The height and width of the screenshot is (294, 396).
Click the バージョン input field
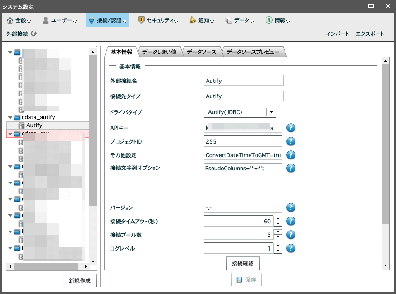pyautogui.click(x=243, y=207)
